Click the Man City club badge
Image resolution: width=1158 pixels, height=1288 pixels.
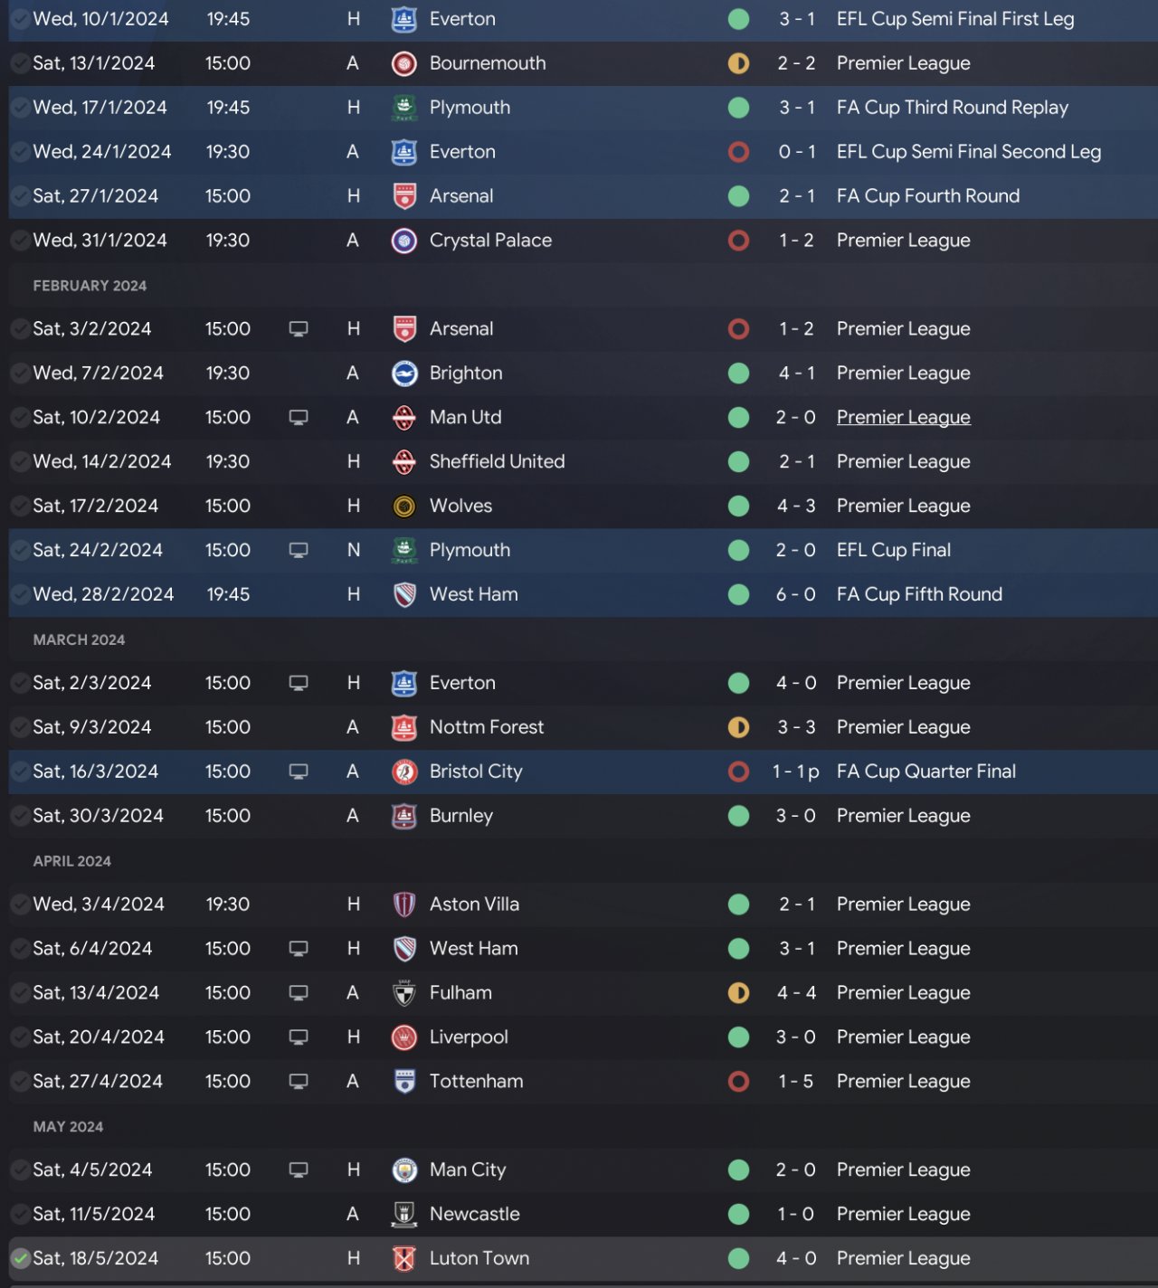(403, 1170)
